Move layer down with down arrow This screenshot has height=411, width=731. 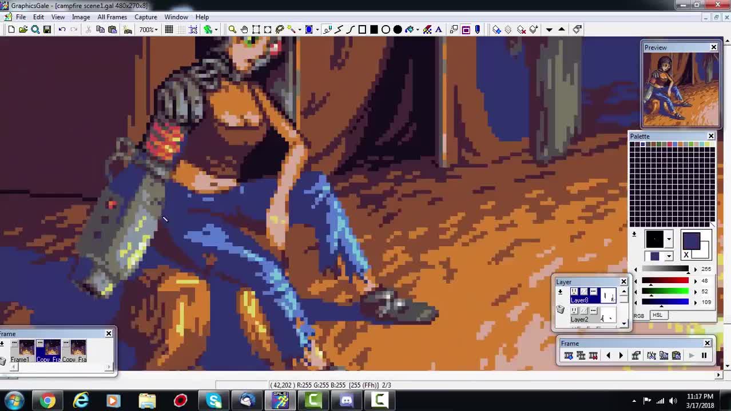(549, 30)
